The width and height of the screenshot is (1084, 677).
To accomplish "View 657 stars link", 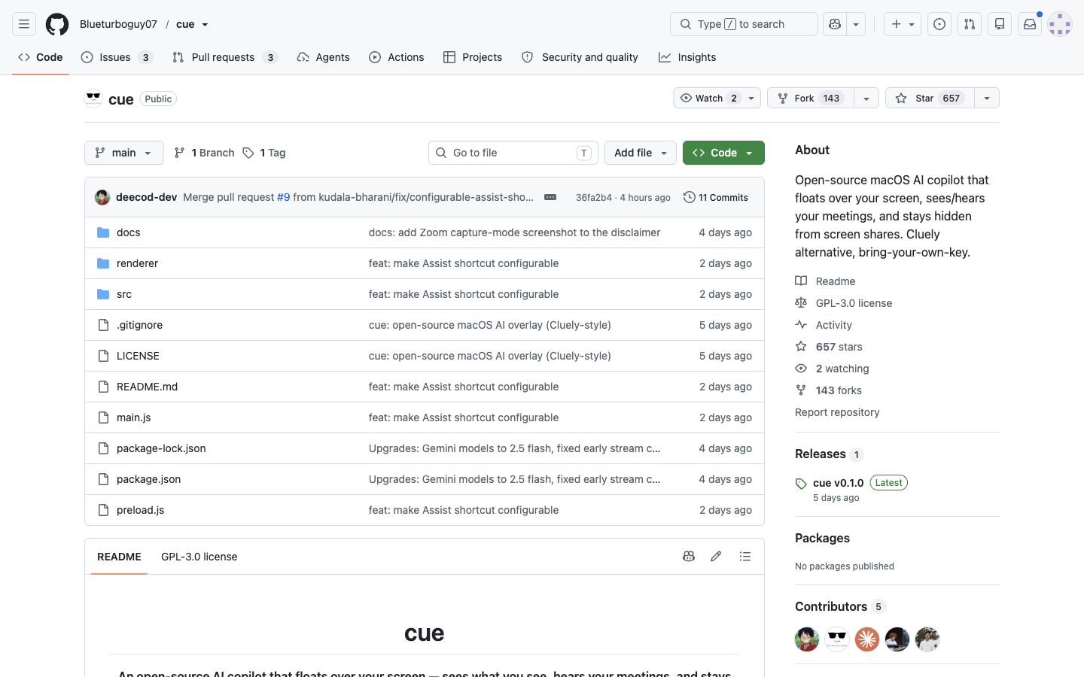I will pos(829,347).
